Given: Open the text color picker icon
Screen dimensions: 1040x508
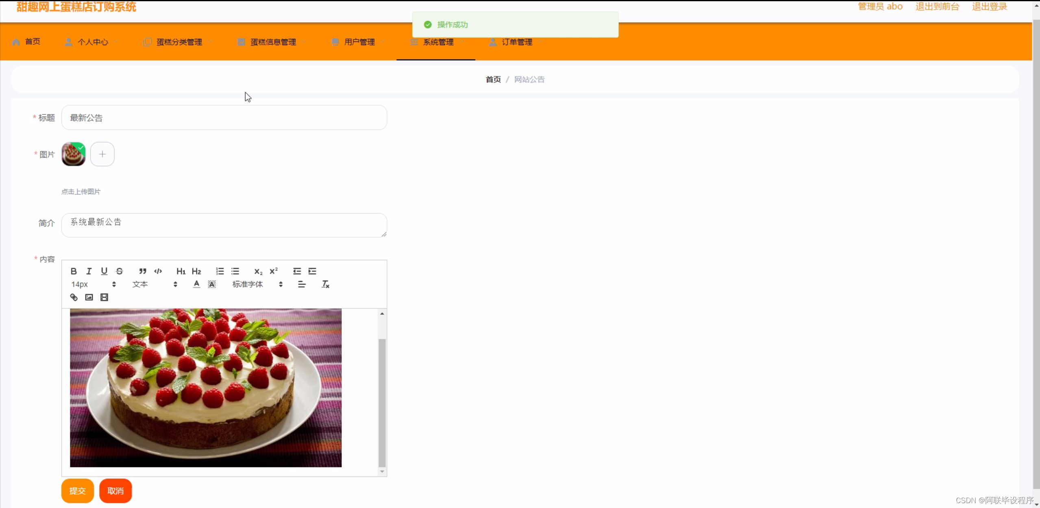Looking at the screenshot, I should tap(196, 284).
